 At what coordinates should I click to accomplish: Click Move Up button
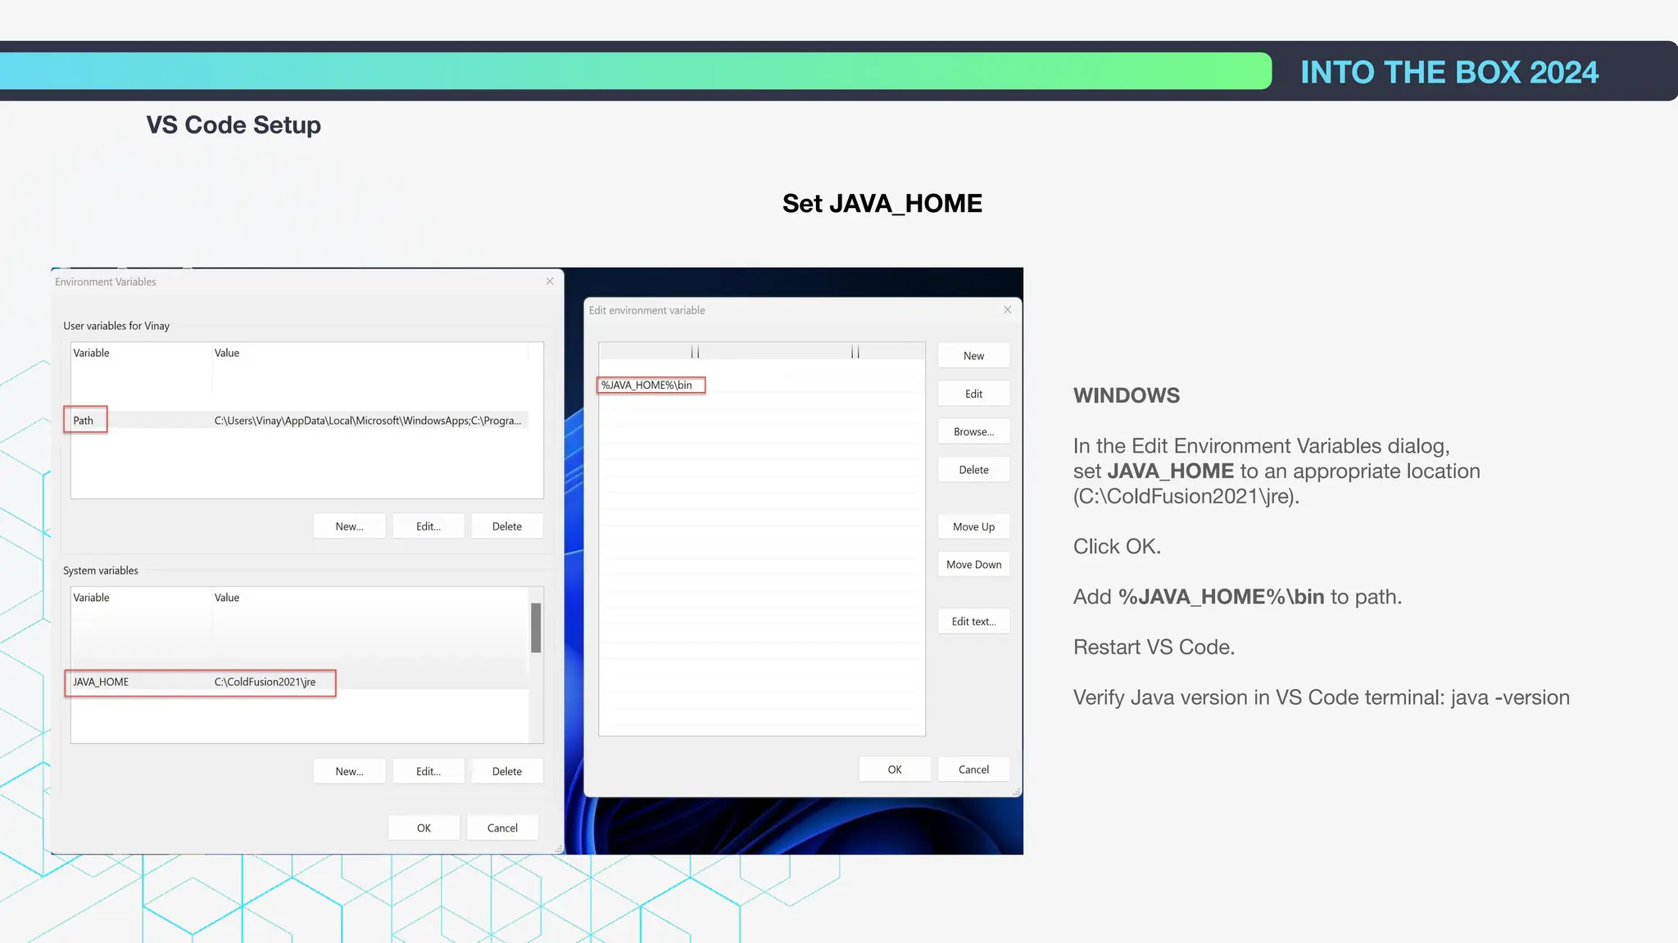pos(973,526)
